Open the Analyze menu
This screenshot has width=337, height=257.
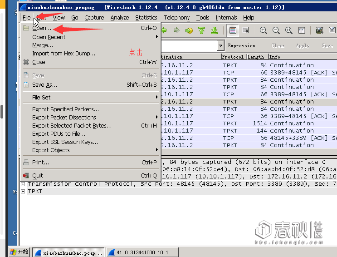(120, 18)
